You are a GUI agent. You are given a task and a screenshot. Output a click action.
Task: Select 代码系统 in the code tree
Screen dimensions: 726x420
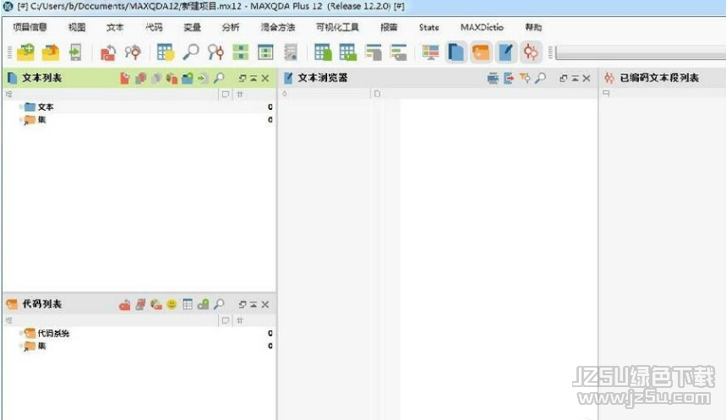(54, 334)
